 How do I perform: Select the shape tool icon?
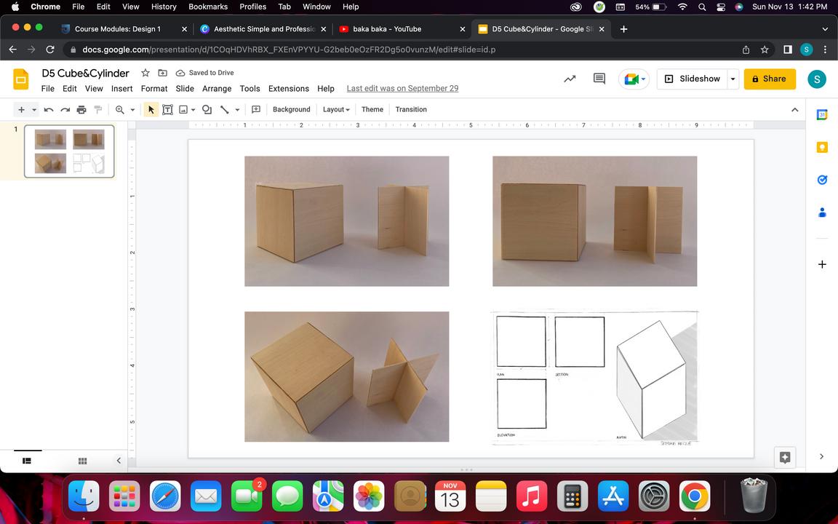(207, 110)
